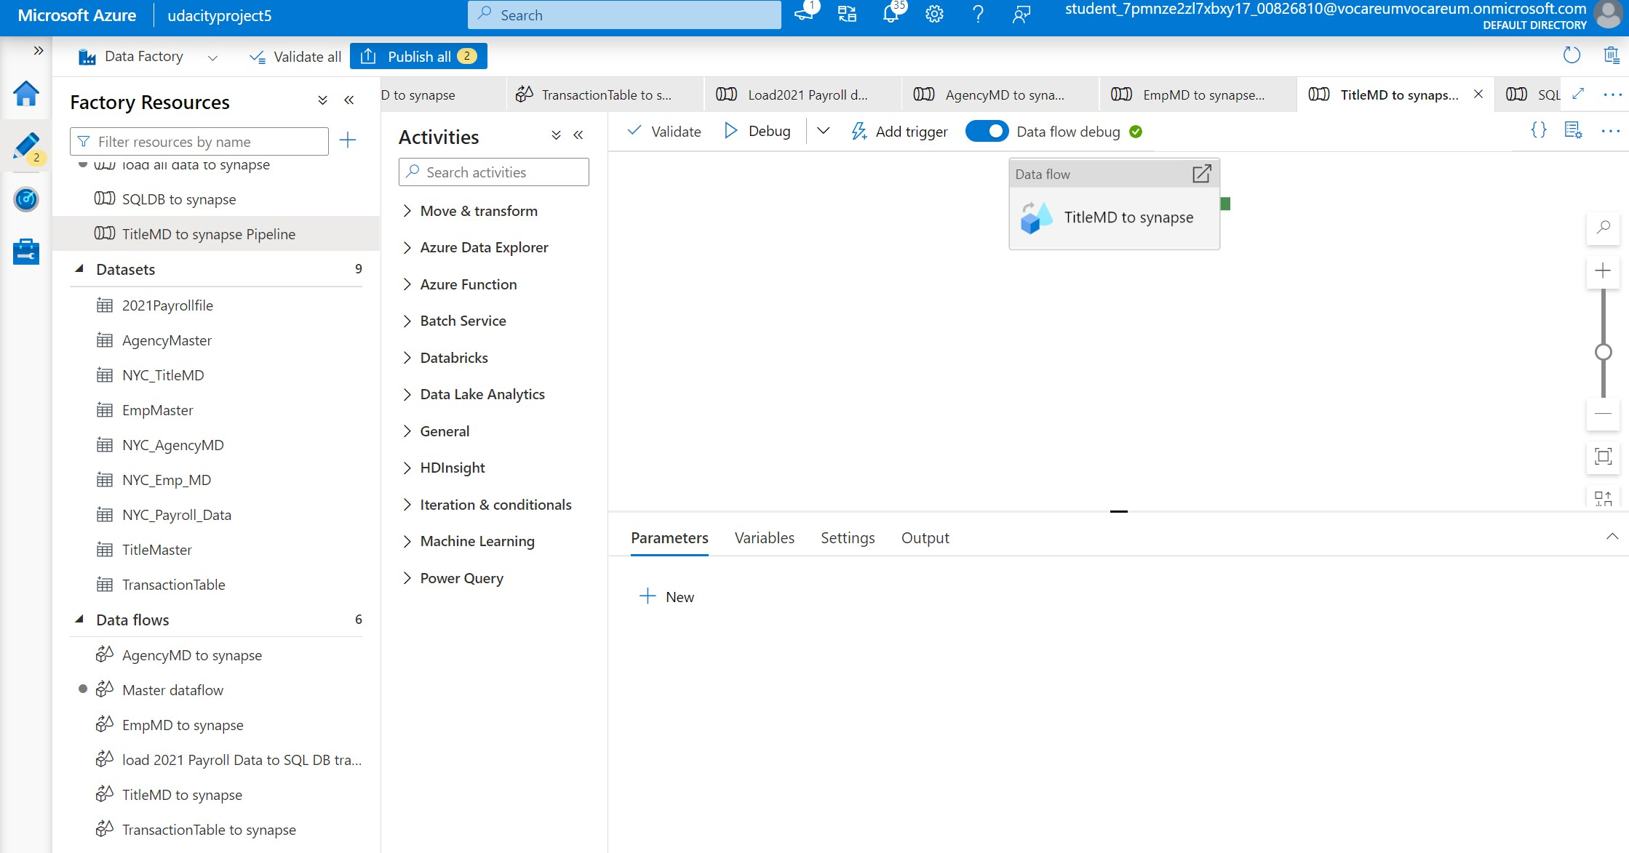Viewport: 1629px width, 853px height.
Task: Collapse the Datasets section
Action: [81, 268]
